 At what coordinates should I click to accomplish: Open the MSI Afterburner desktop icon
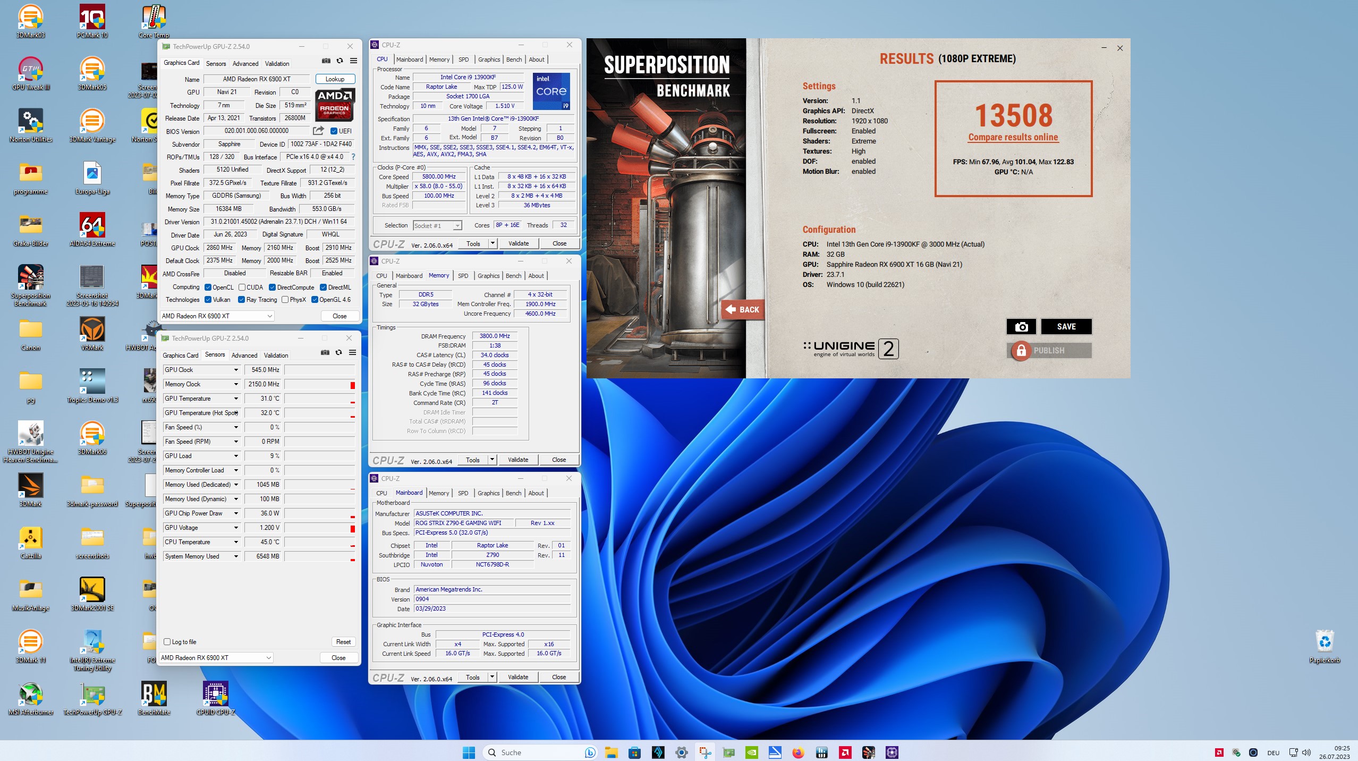coord(30,699)
